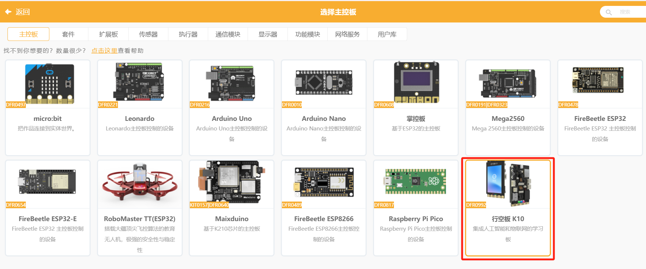Click the 基于ESP32的主控板 description
The width and height of the screenshot is (646, 269).
pyautogui.click(x=416, y=129)
